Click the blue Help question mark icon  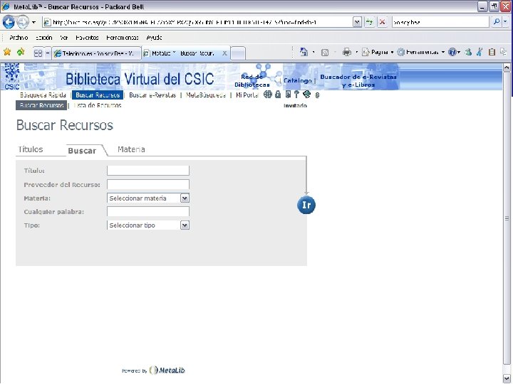pos(452,52)
